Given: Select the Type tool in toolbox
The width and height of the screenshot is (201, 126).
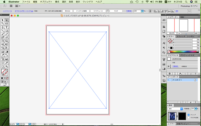Looking at the screenshot, I should (x=6, y=27).
